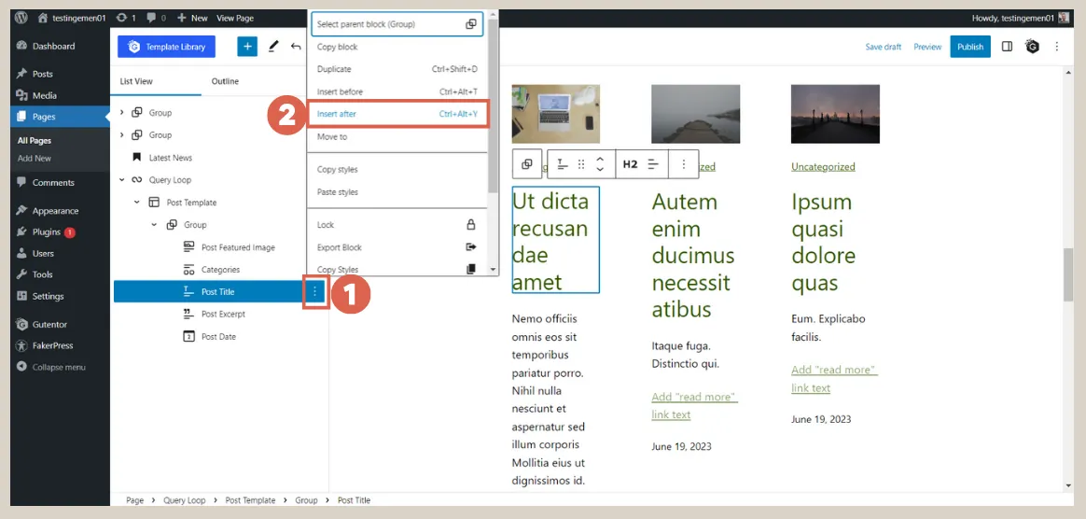Screen dimensions: 1086x519
Task: Open the editor options three-dot menu
Action: [x=1057, y=47]
